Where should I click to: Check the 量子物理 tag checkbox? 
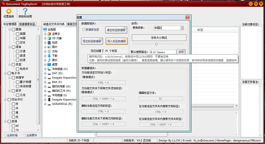point(18,82)
